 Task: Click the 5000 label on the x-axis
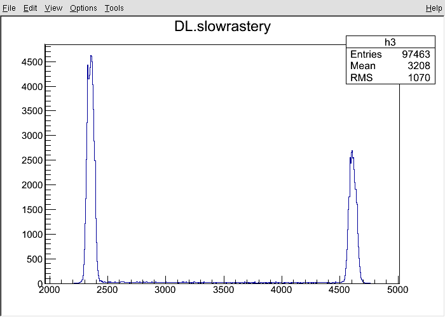click(397, 290)
